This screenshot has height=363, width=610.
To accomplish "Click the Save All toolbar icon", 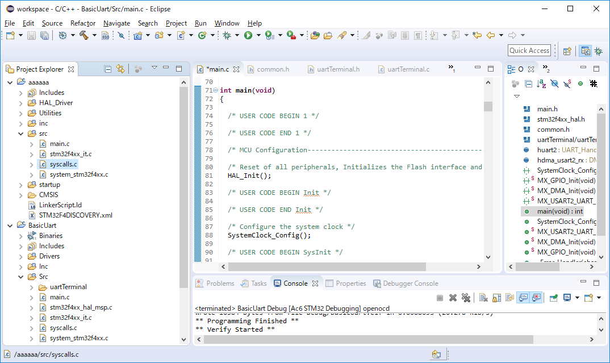I will 44,35.
